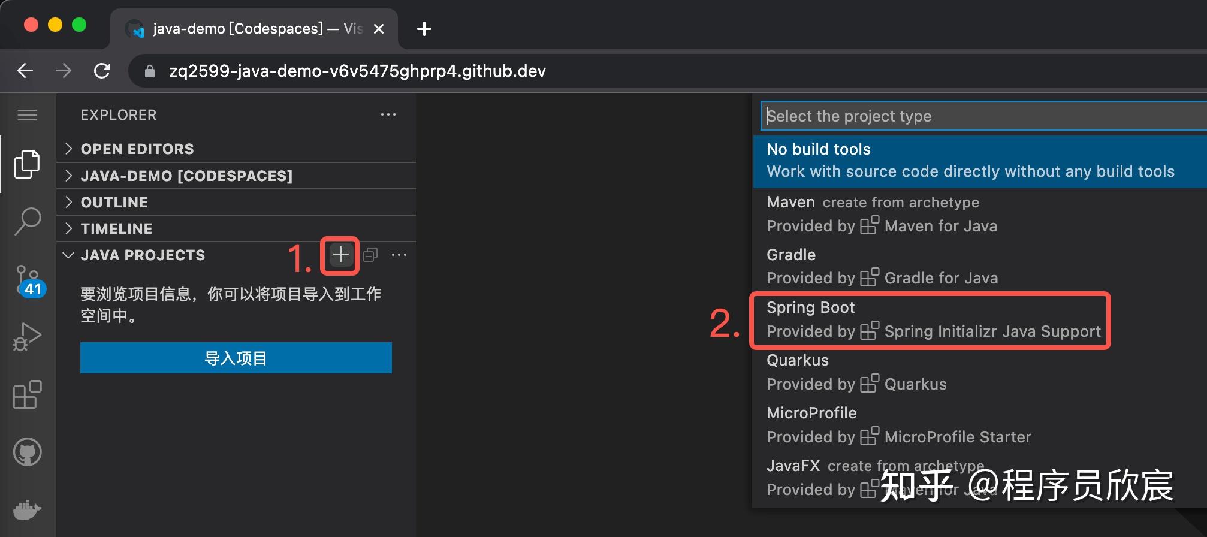Screen dimensions: 1207x537
Task: Open Java Projects more actions menu
Action: (399, 255)
